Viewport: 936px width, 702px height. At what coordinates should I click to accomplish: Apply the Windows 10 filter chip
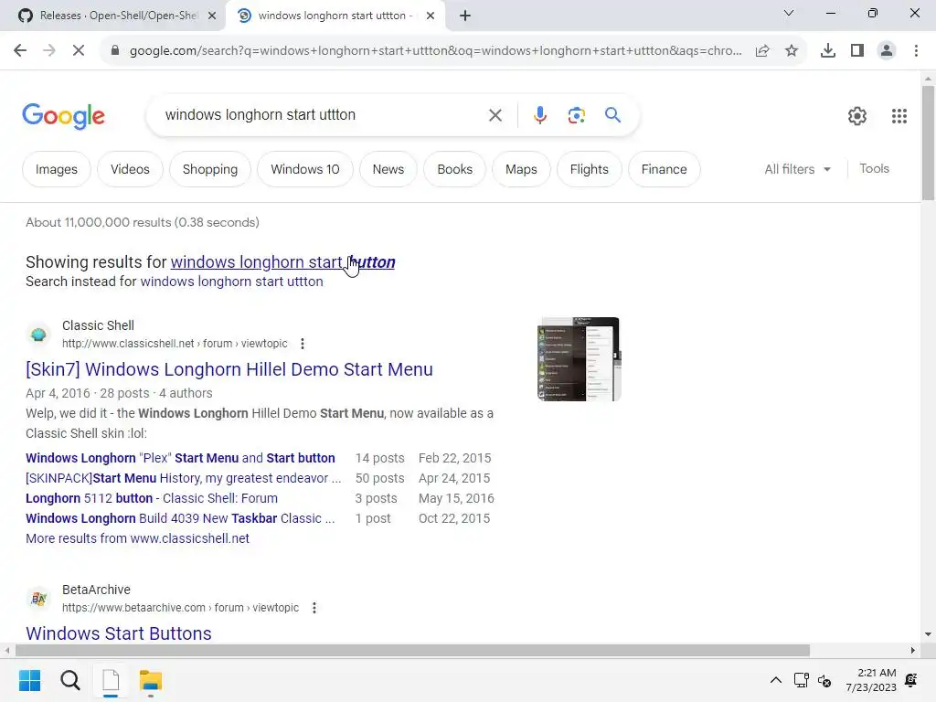(305, 169)
